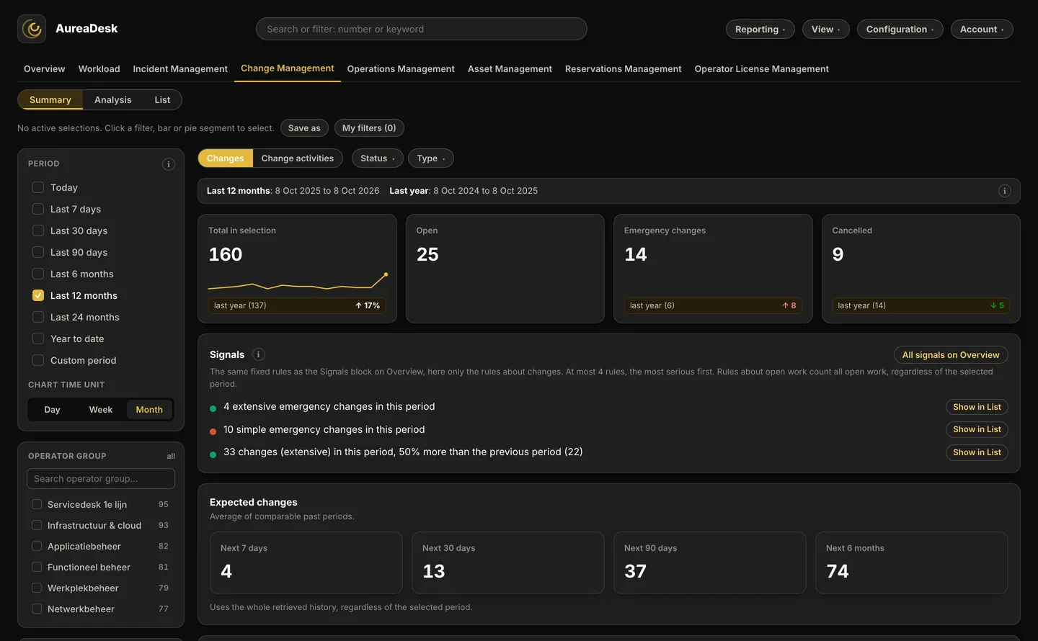
Task: Open the Incident Management tab
Action: (x=180, y=69)
